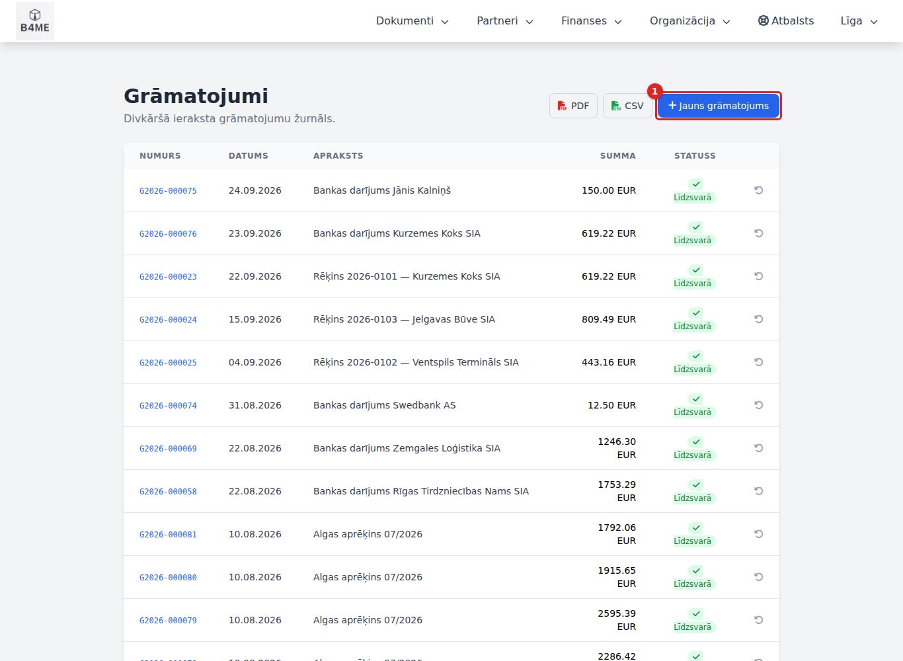903x661 pixels.
Task: Export journal as PDF
Action: [573, 106]
